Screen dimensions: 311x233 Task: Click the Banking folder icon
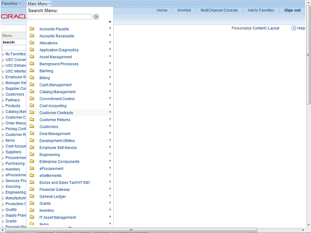[32, 70]
